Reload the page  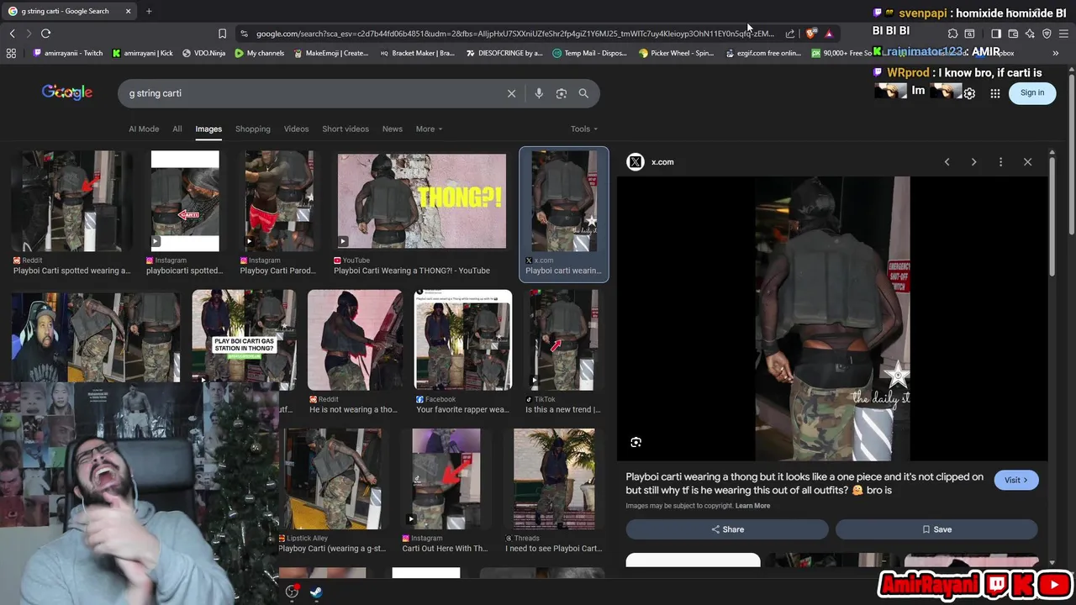point(45,34)
